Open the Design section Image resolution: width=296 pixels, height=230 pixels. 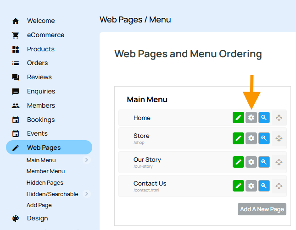37,218
